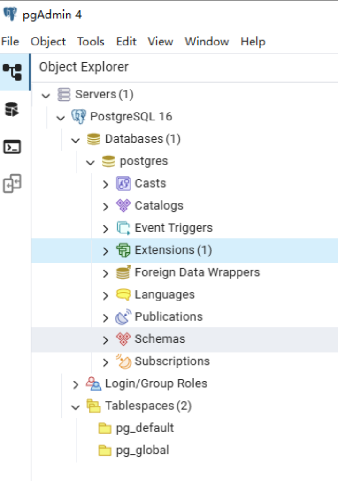The height and width of the screenshot is (481, 338).
Task: Click the Catalogs node icon
Action: (123, 205)
